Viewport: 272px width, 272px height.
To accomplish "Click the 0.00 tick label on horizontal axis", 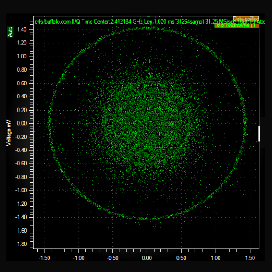I will tap(147, 258).
